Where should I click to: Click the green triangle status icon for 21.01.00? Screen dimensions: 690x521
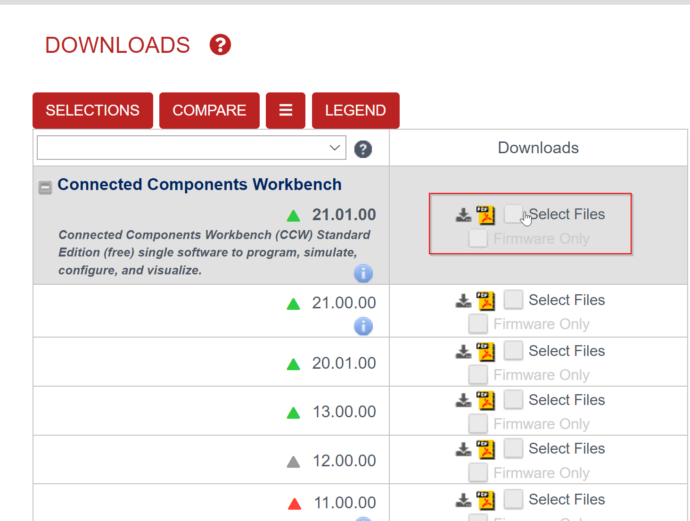(294, 216)
